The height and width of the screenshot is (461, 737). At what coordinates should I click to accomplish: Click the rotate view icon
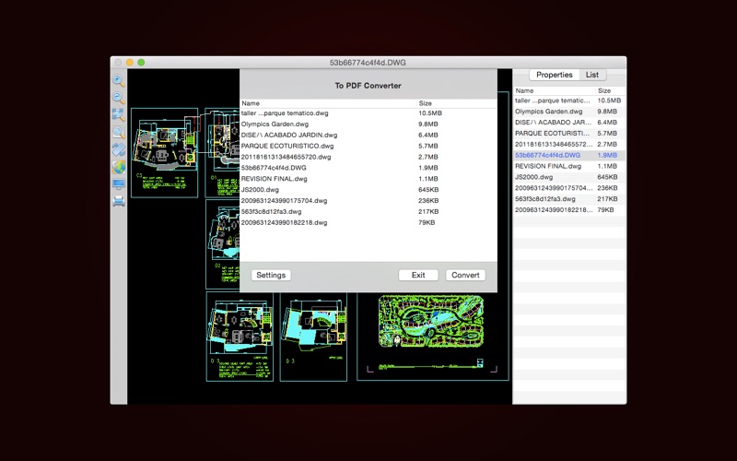119,149
